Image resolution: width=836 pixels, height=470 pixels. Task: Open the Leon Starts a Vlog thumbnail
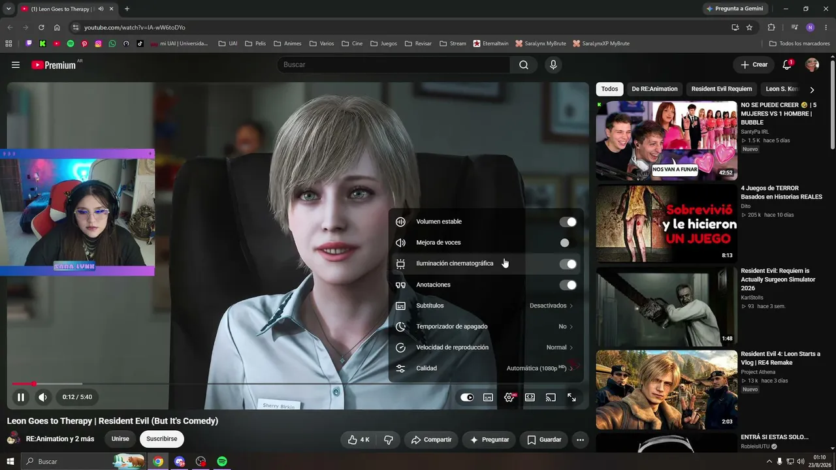coord(667,390)
